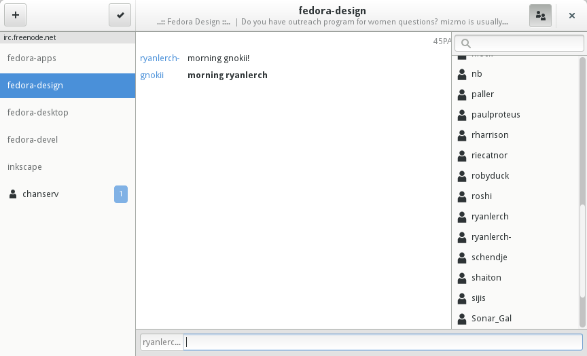Toggle the user list sidebar button

tap(540, 15)
